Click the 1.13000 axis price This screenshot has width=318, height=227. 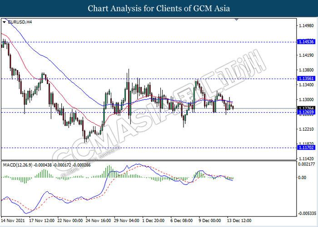coord(306,100)
